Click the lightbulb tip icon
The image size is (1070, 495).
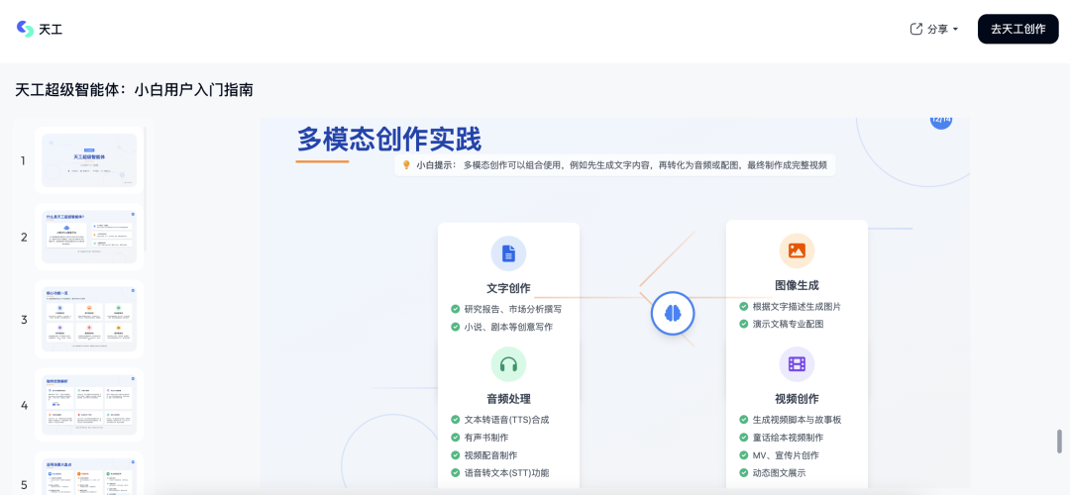[406, 165]
